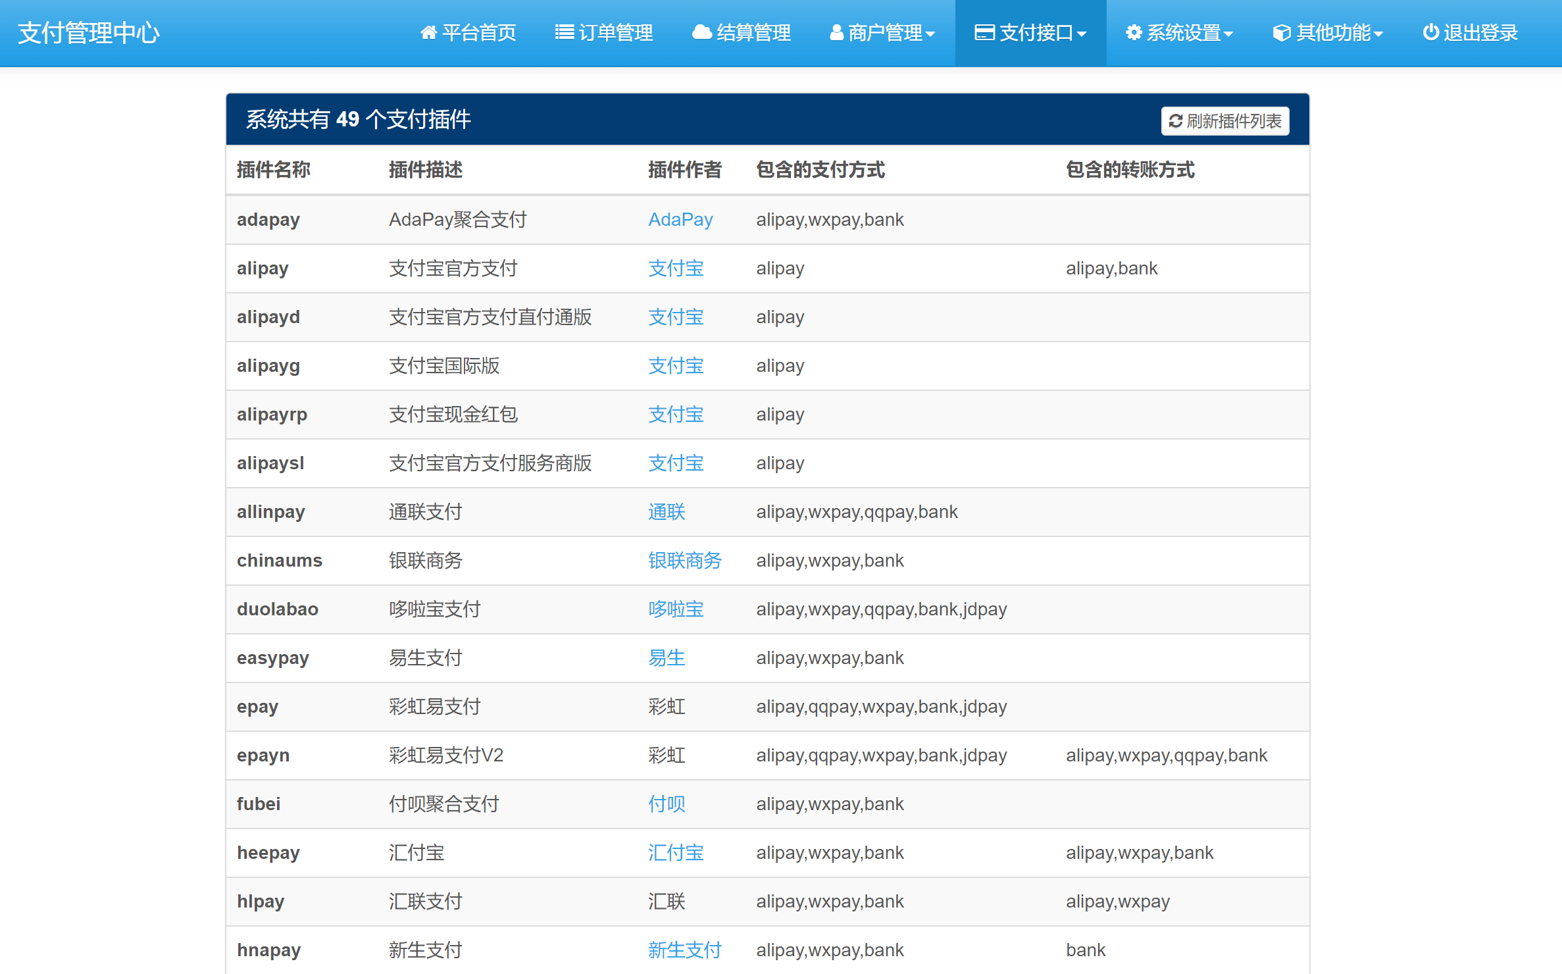This screenshot has width=1562, height=974.
Task: Click the user icon beside 商户管理
Action: pos(836,32)
